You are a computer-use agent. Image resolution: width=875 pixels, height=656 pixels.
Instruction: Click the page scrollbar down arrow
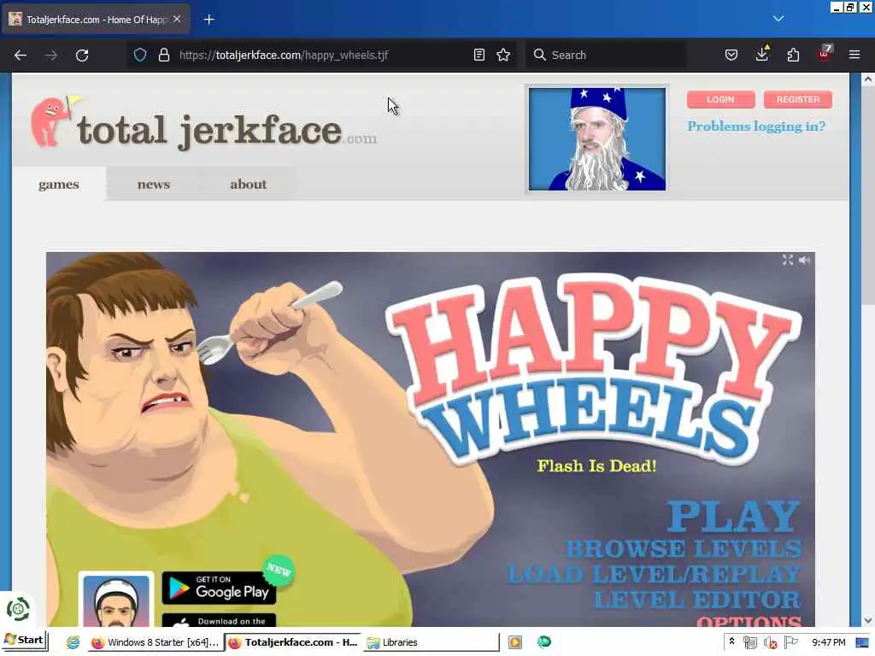click(x=868, y=620)
